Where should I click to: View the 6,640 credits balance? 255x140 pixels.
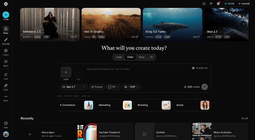click(x=229, y=4)
